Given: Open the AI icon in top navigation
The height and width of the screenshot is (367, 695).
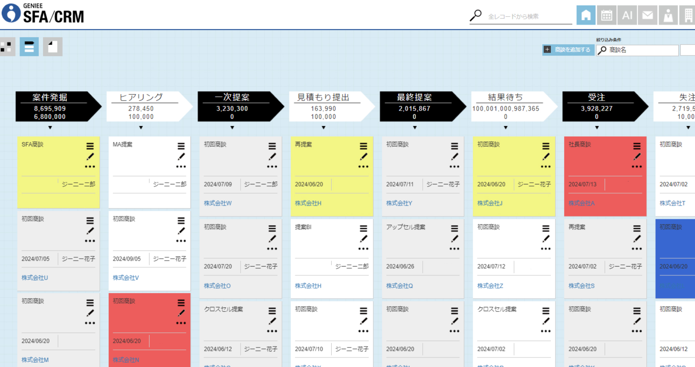Looking at the screenshot, I should point(627,15).
